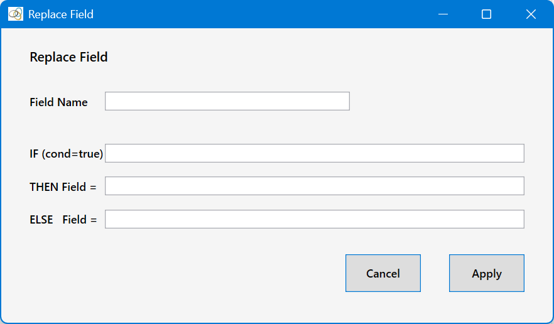554x324 pixels.
Task: Click the THEN Field = label
Action: [x=63, y=187]
